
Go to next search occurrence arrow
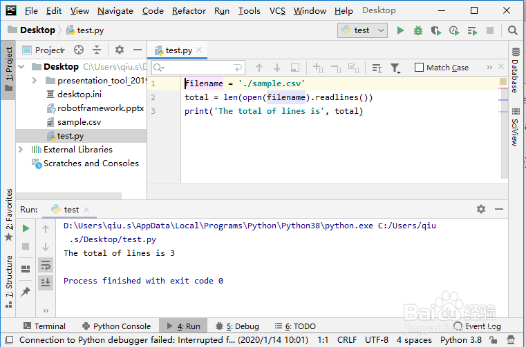click(x=277, y=68)
